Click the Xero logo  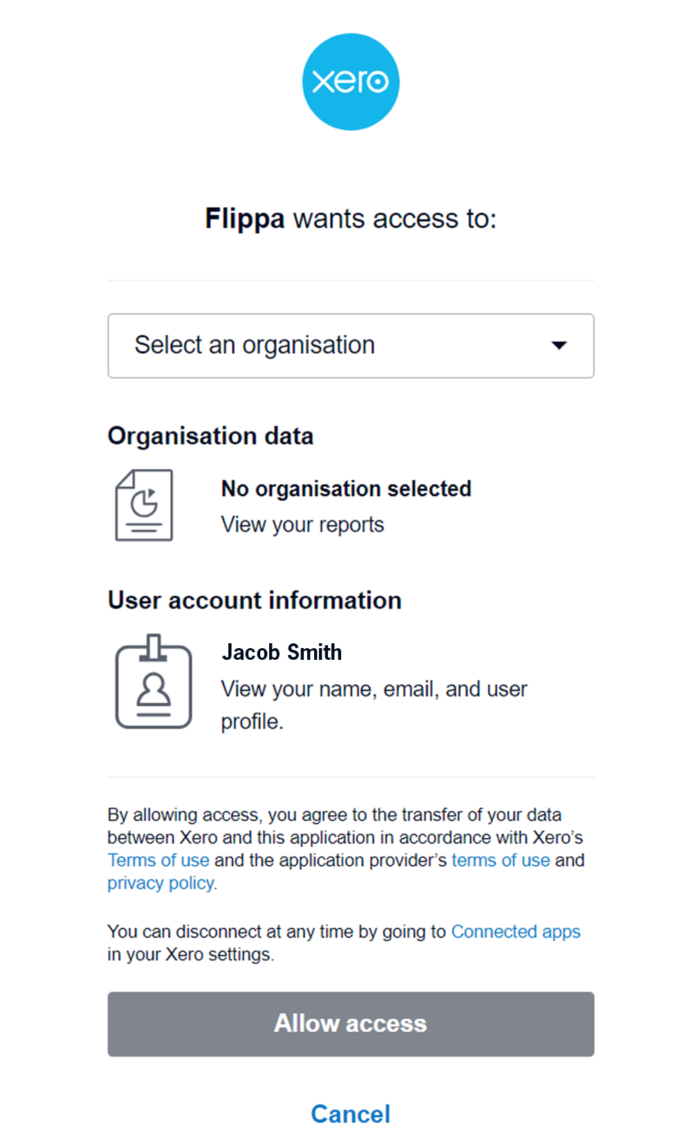[351, 82]
